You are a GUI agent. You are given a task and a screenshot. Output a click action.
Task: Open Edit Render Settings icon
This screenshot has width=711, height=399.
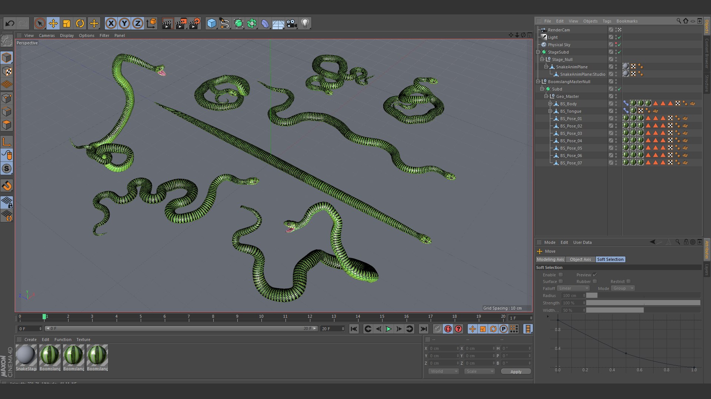point(195,24)
